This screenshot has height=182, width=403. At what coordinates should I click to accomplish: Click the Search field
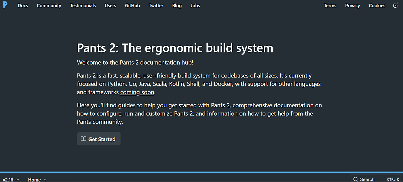point(377,179)
